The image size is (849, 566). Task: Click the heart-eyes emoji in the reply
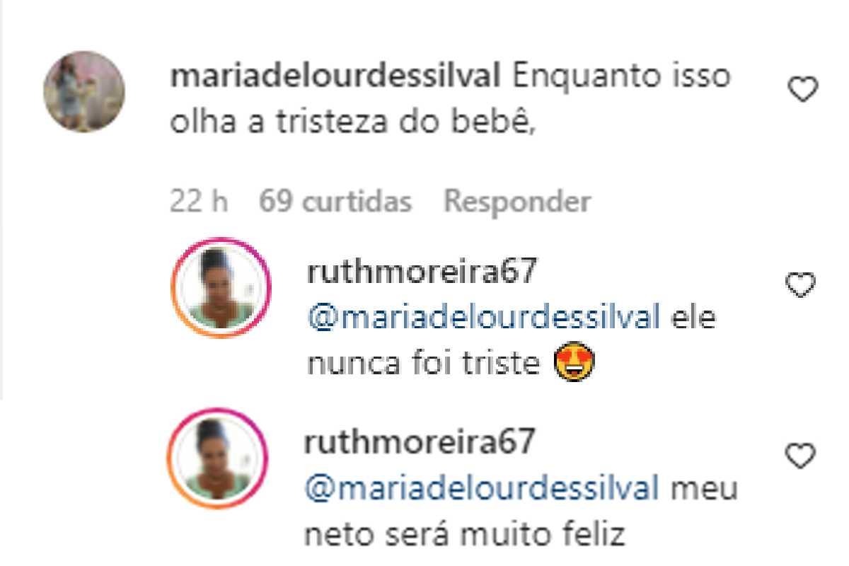[574, 364]
